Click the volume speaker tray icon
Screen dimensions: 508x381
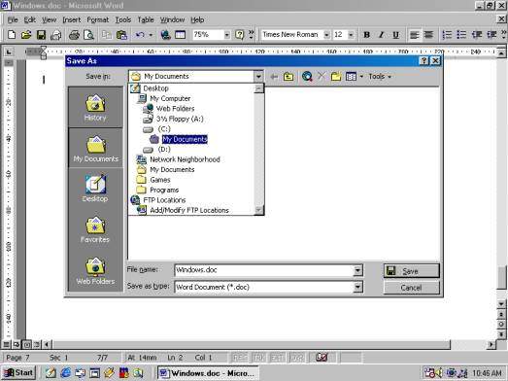439,373
